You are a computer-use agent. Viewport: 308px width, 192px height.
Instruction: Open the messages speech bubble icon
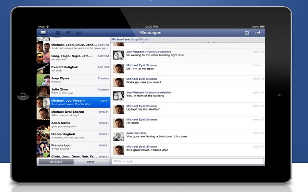click(x=68, y=33)
